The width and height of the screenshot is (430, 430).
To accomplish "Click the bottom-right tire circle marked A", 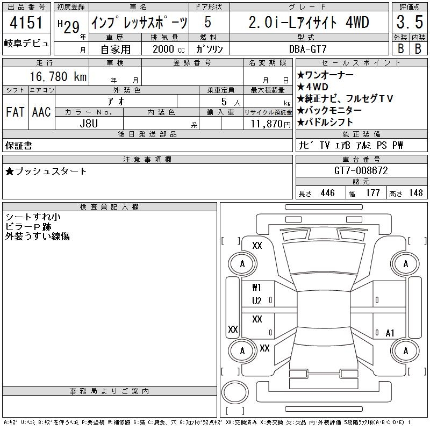I will (406, 351).
